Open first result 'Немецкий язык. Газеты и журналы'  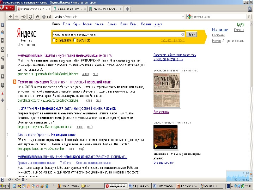pos(65,56)
